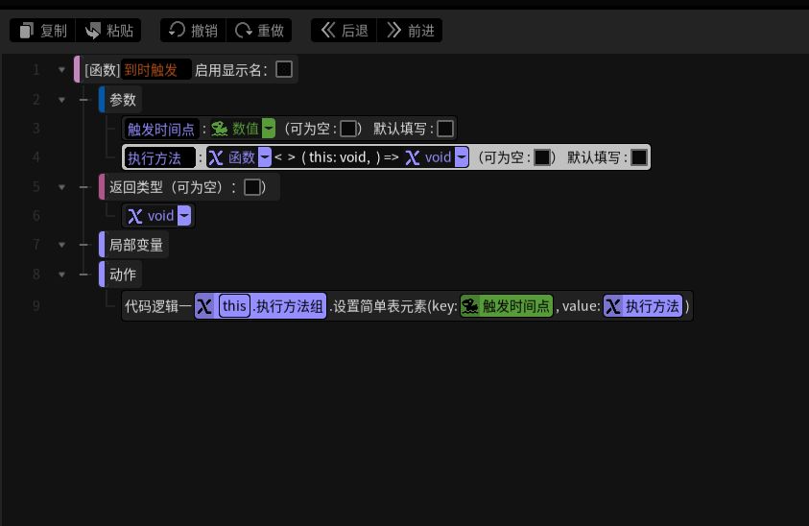Screen dimensions: 809x526
Task: Click the 重做 redo arrow icon
Action: tap(244, 31)
